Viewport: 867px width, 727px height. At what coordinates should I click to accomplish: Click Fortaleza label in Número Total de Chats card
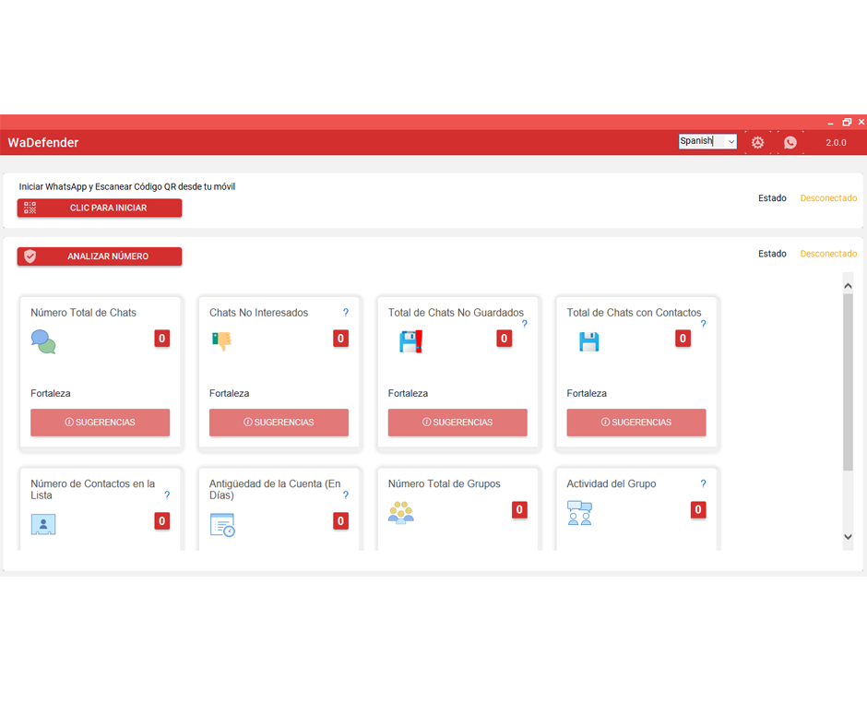[51, 393]
